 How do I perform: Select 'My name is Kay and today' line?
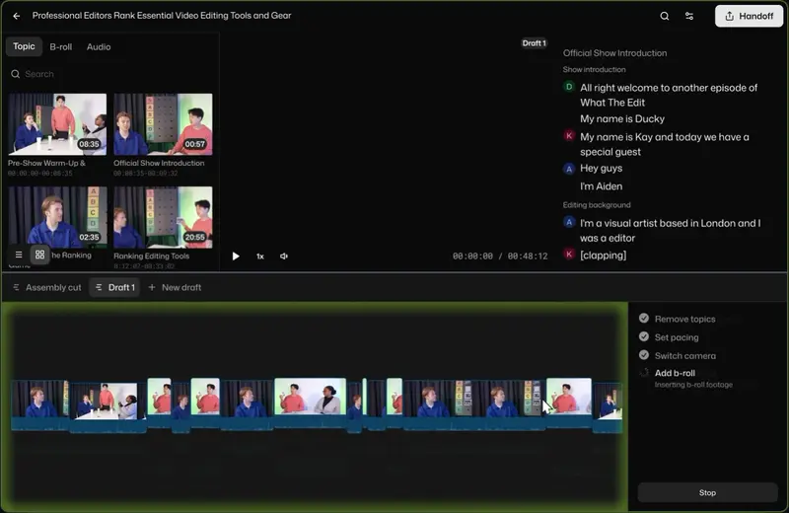pos(664,144)
